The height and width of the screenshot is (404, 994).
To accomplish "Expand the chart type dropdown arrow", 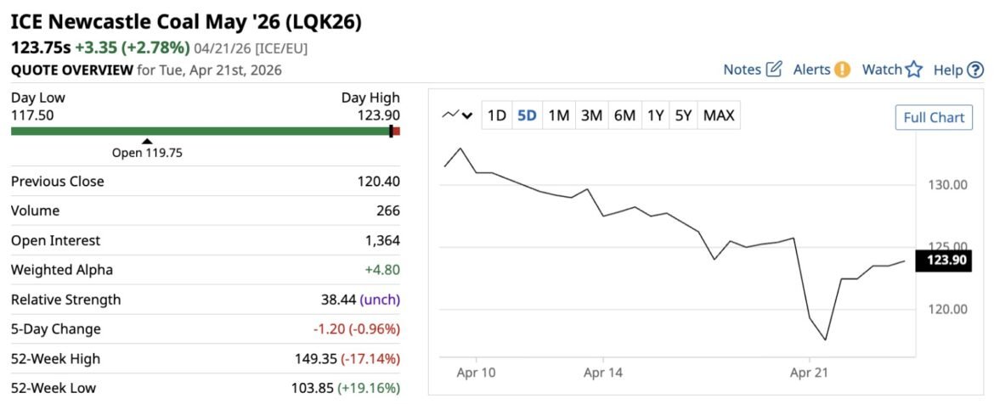I will click(467, 116).
